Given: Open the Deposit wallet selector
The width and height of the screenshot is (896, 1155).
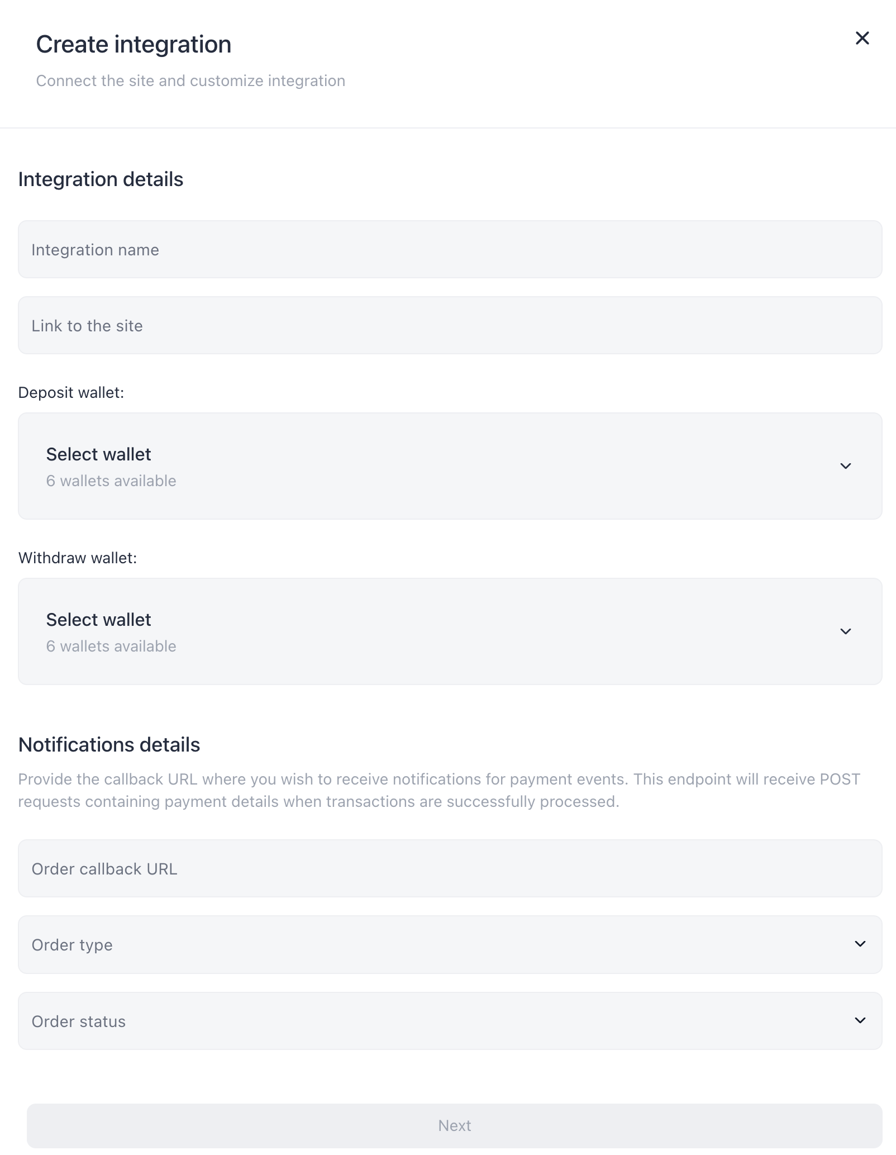Looking at the screenshot, I should [450, 466].
